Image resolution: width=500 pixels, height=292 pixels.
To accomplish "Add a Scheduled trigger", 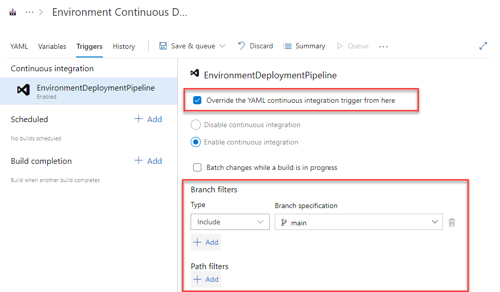I will click(x=148, y=119).
